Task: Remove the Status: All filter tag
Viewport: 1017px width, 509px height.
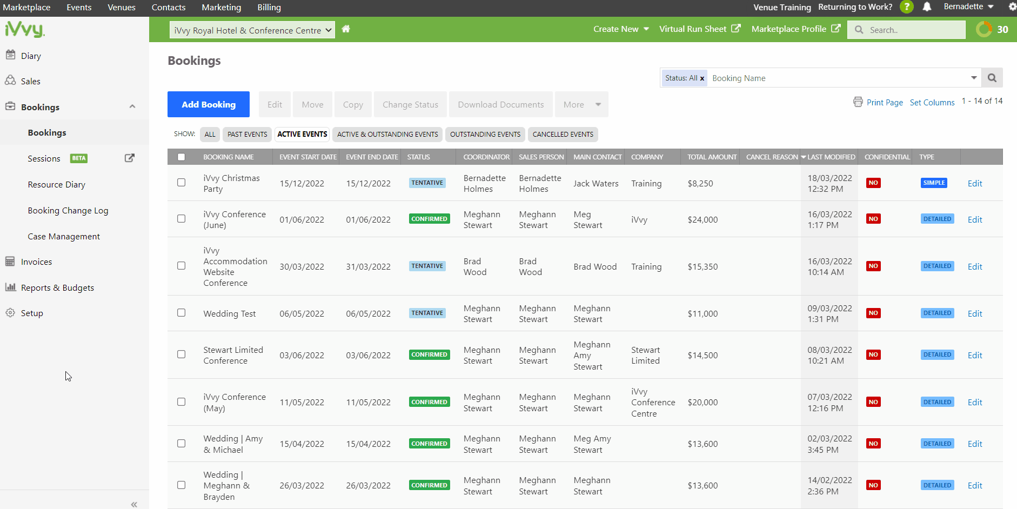Action: (x=702, y=78)
